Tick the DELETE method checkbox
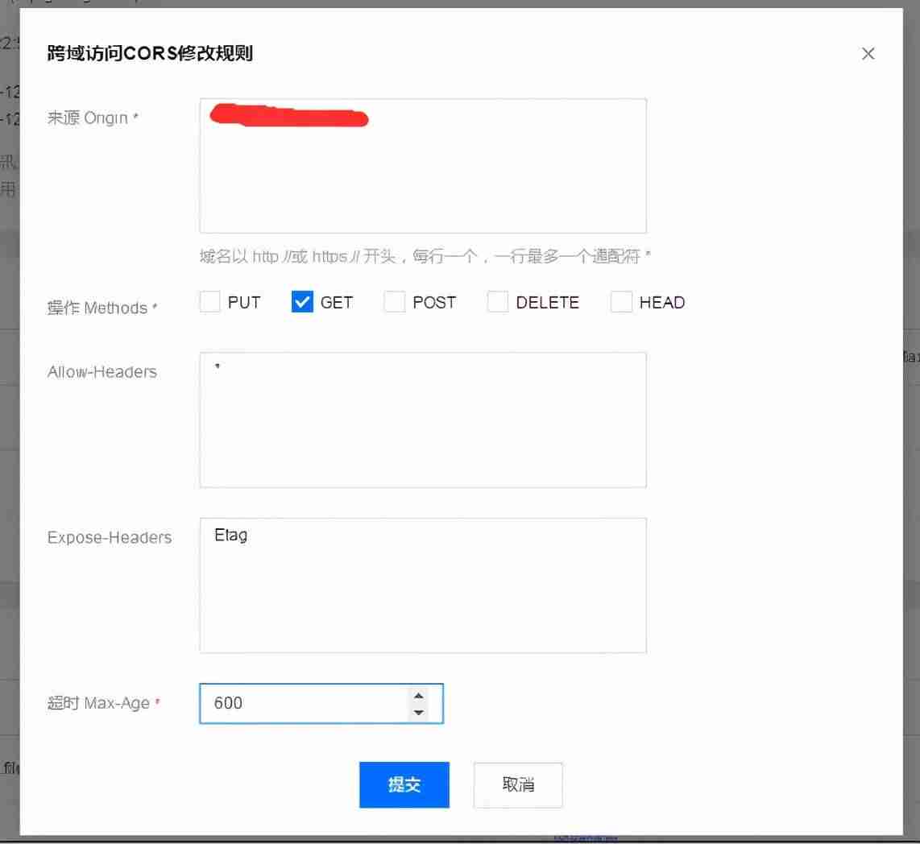The image size is (920, 844). (x=498, y=301)
